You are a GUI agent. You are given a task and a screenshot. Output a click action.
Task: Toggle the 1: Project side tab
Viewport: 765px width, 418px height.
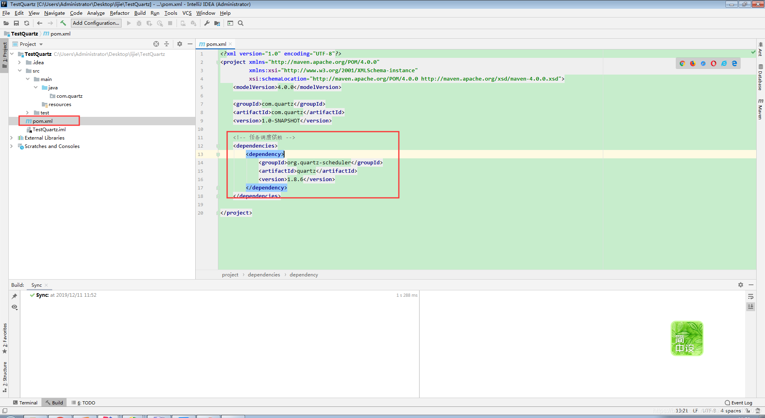click(5, 55)
